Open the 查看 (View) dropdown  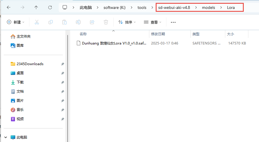(x=153, y=22)
